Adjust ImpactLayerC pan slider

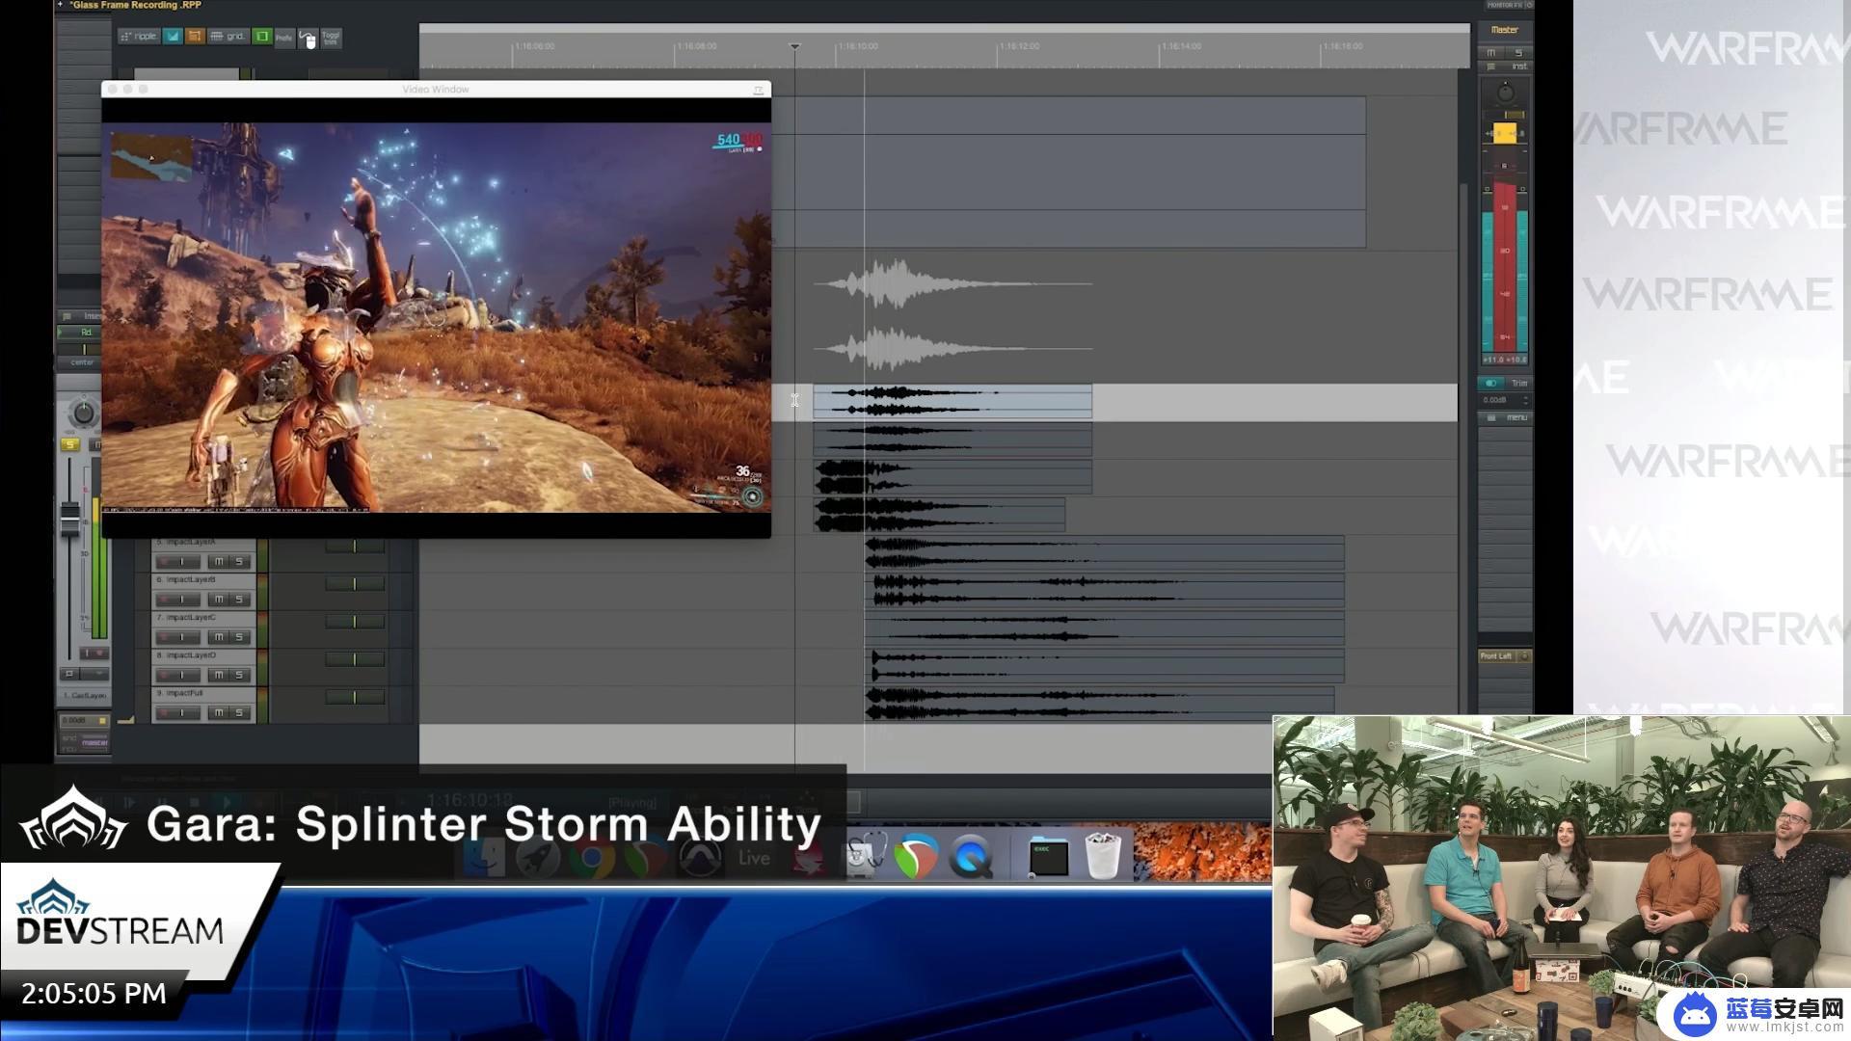tap(355, 622)
